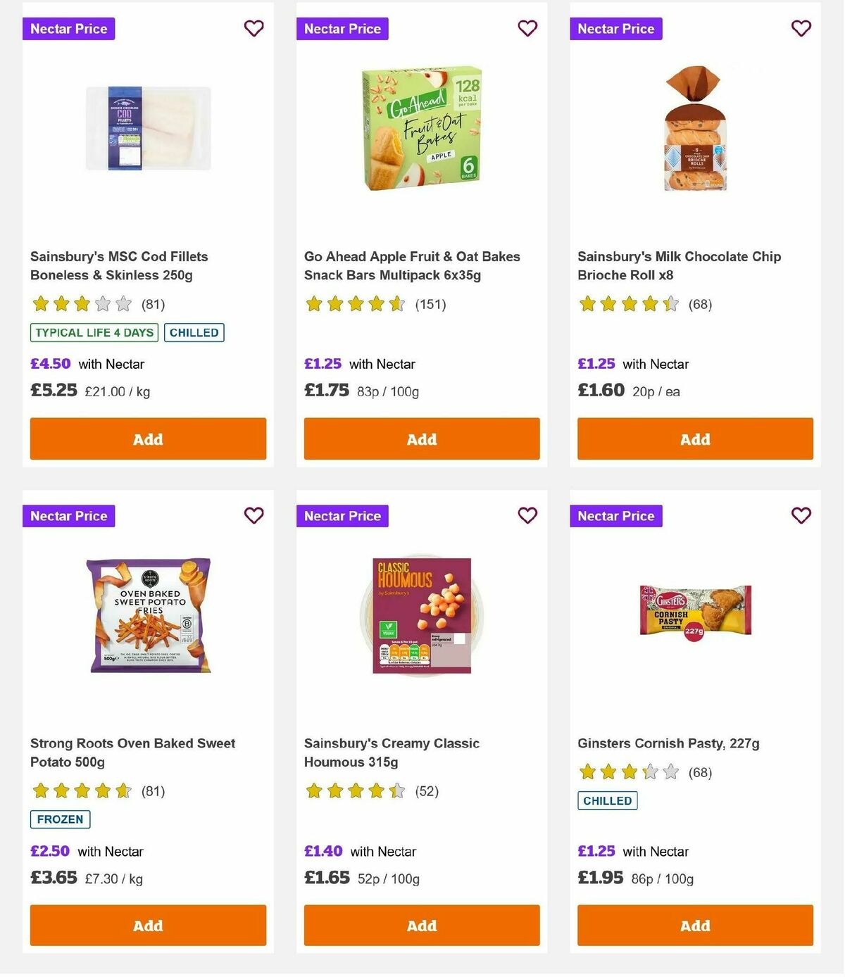Toggle the favourite heart on the houmous card

tap(527, 515)
